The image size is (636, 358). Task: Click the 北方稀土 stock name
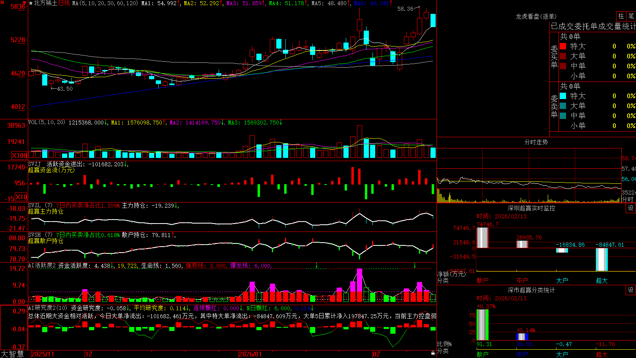click(x=46, y=3)
